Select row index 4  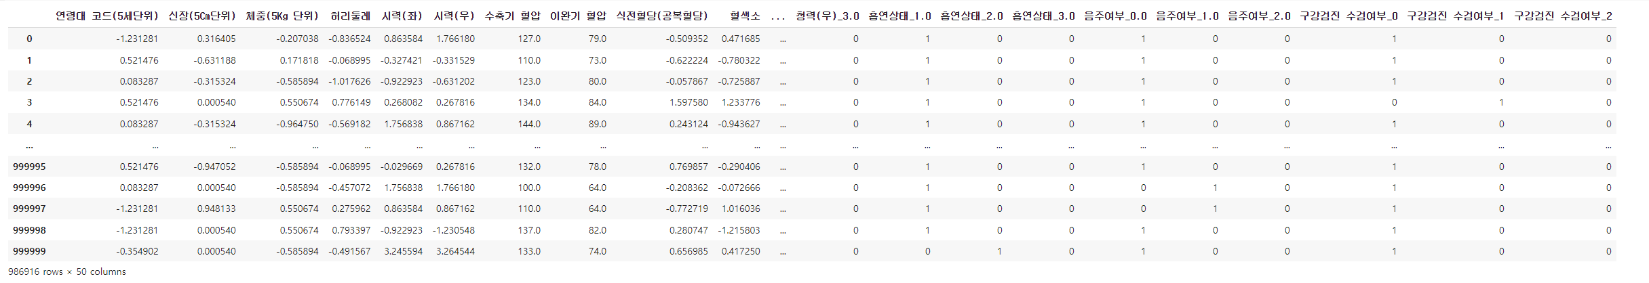click(29, 124)
